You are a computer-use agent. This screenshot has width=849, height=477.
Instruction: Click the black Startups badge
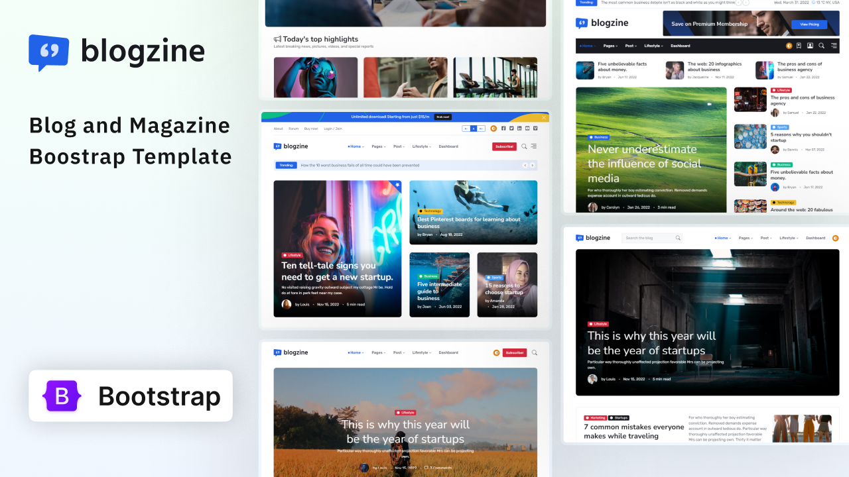619,418
